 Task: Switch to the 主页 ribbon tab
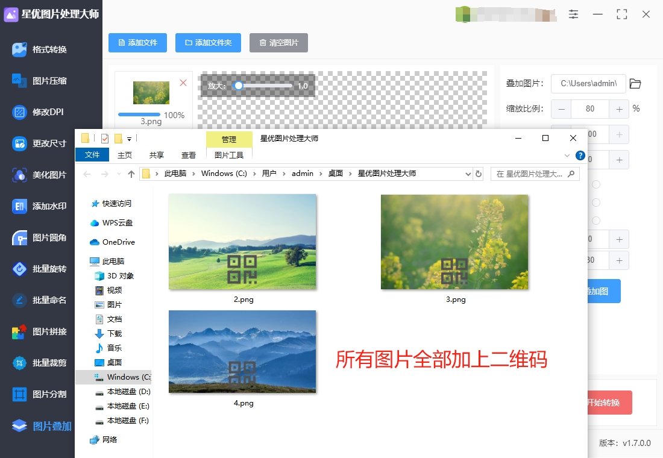coord(125,155)
